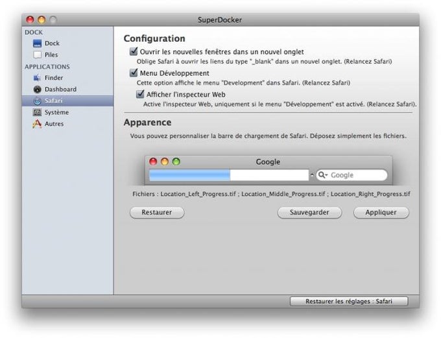Apply changes with the Appliquer button

[381, 213]
